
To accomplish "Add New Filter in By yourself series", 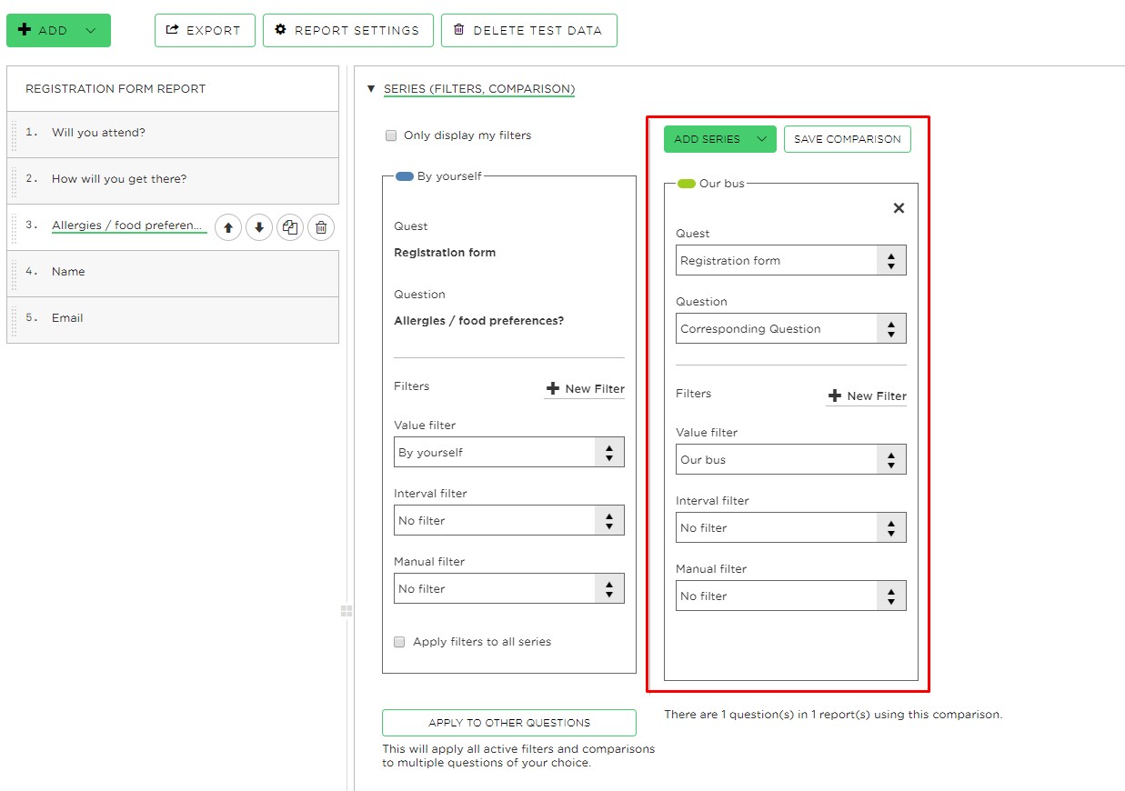I will click(x=585, y=389).
